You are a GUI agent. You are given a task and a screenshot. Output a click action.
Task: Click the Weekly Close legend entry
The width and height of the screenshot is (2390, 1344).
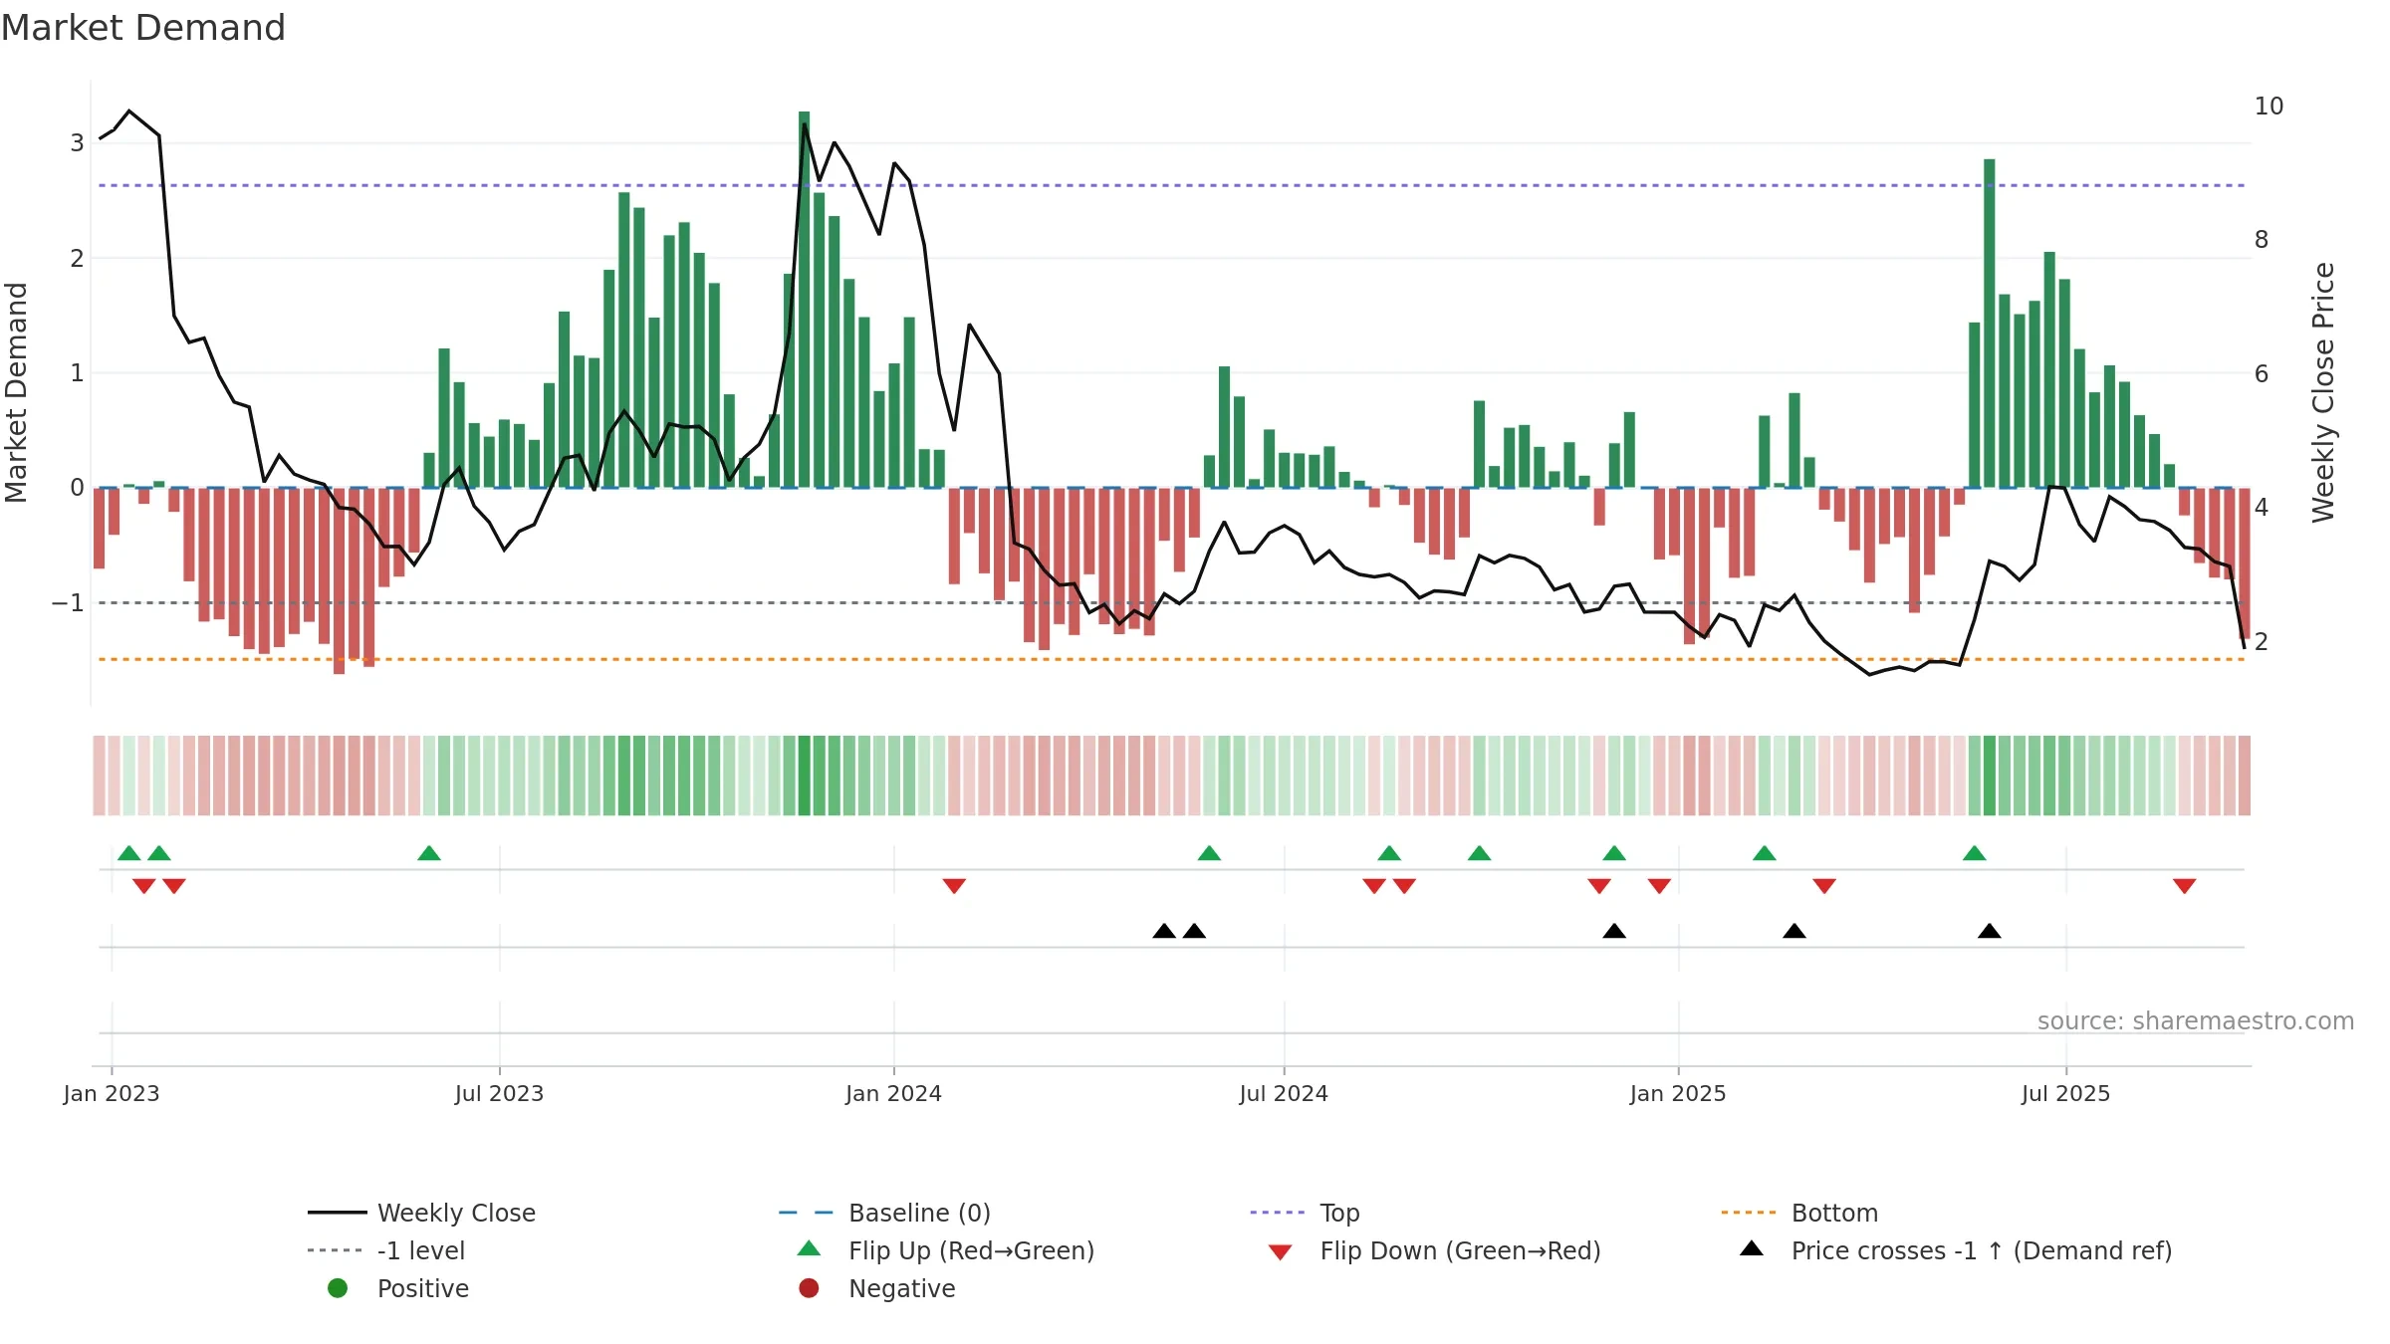pos(421,1213)
